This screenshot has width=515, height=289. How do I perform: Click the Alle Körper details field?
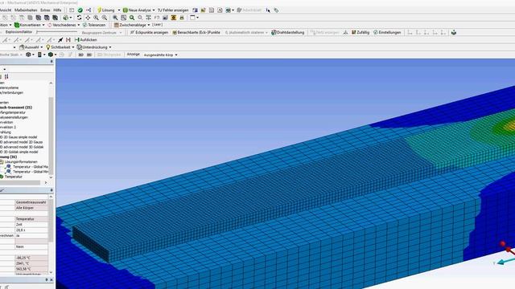click(x=31, y=208)
